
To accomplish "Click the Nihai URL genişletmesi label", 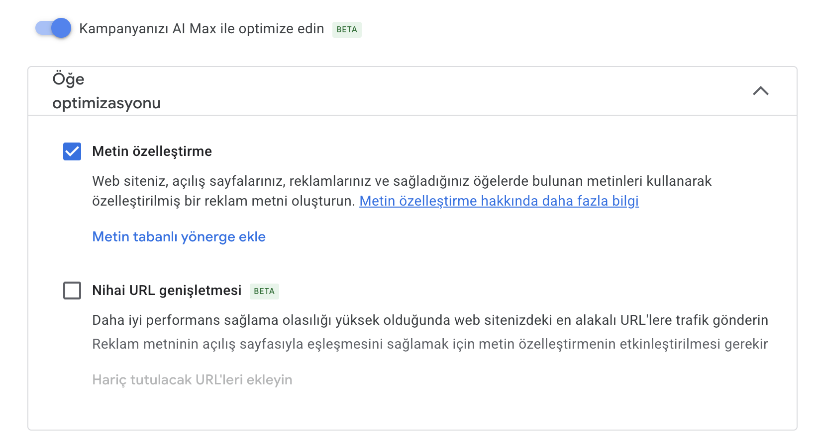I will (167, 291).
